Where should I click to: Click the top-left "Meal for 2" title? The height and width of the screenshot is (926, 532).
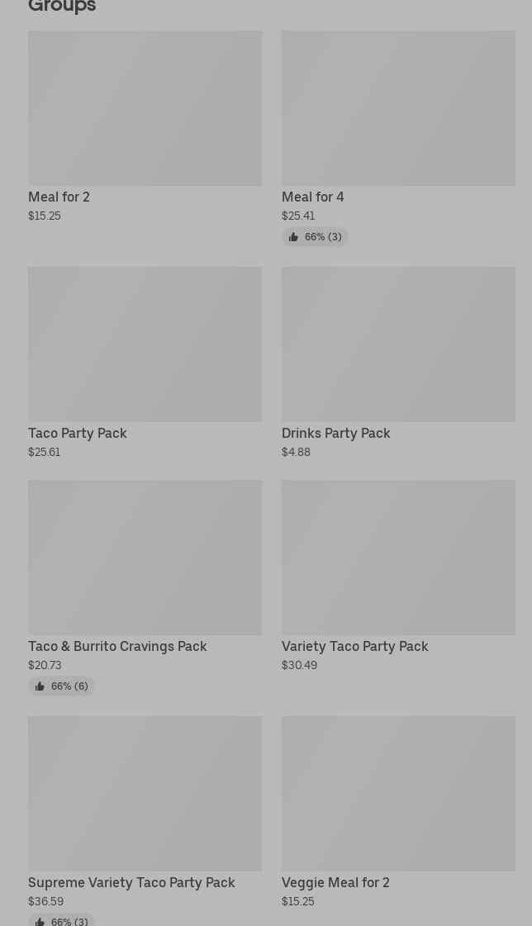(x=59, y=197)
